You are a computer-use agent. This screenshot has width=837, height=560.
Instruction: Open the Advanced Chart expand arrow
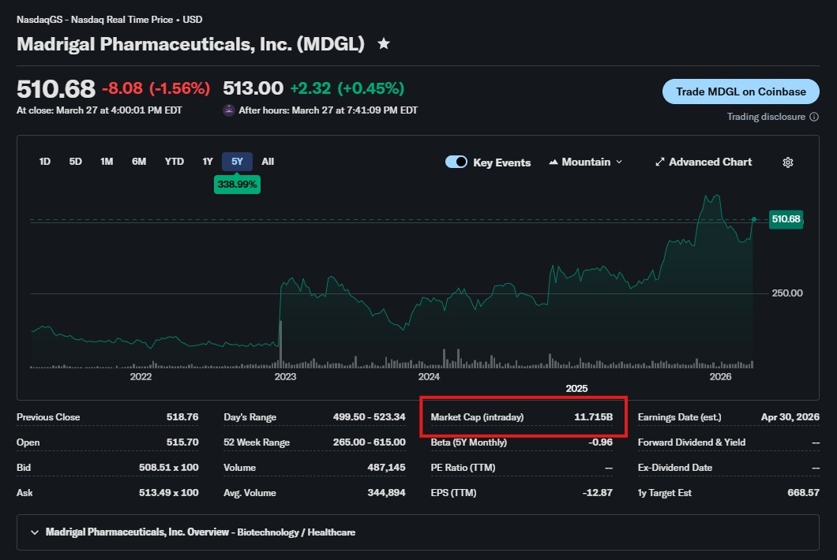pos(660,162)
